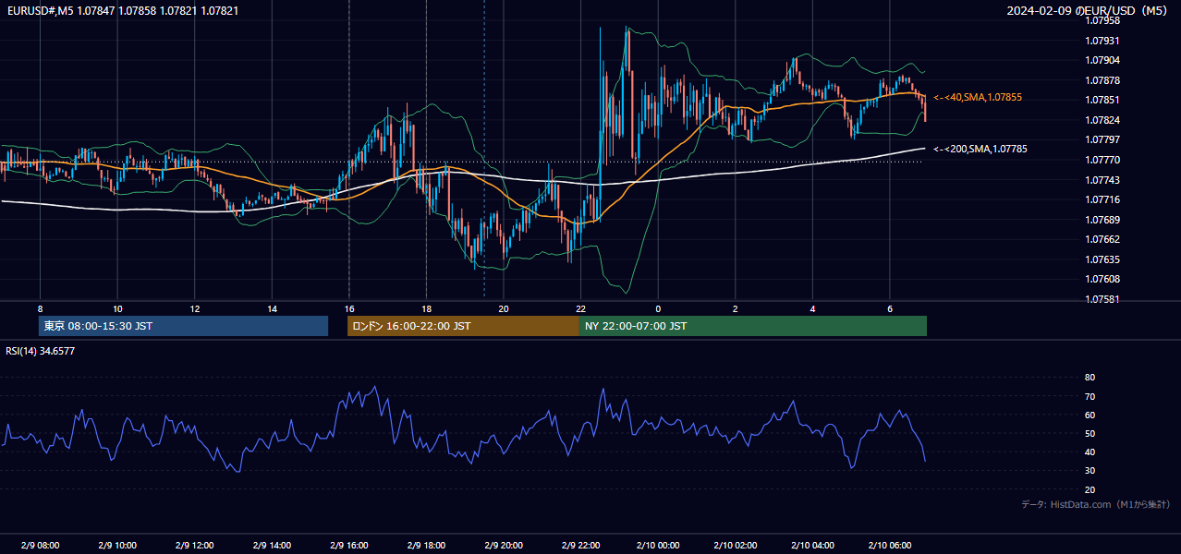Image resolution: width=1181 pixels, height=554 pixels.
Task: Click price axis value 1.07851
Action: (1102, 100)
